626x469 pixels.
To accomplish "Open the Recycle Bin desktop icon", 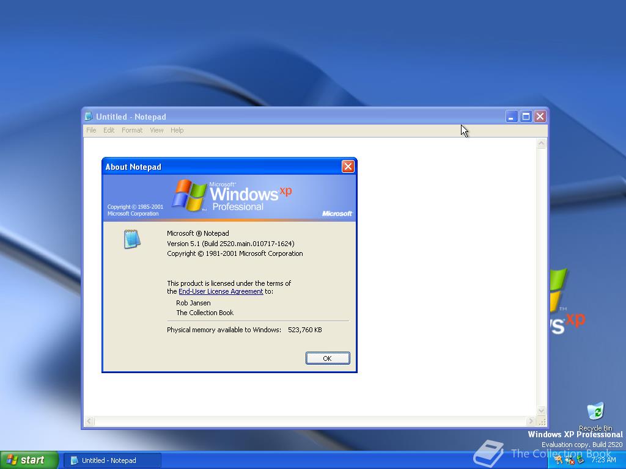I will [x=595, y=416].
